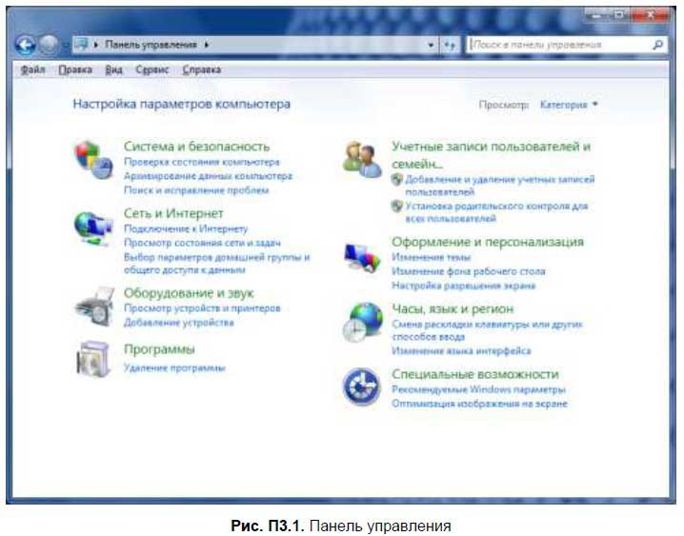The image size is (684, 536).
Task: Click Просмотр состояния сети и задач link
Action: (x=202, y=242)
